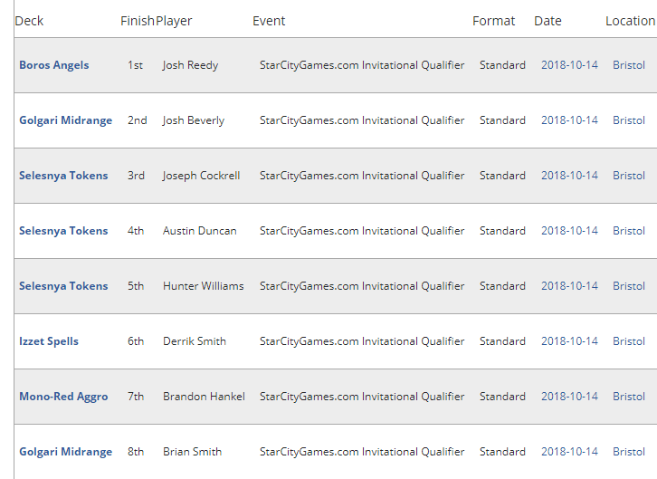This screenshot has width=657, height=479.
Task: Open Josh Beverly's Golgari Midrange deck
Action: coord(66,120)
